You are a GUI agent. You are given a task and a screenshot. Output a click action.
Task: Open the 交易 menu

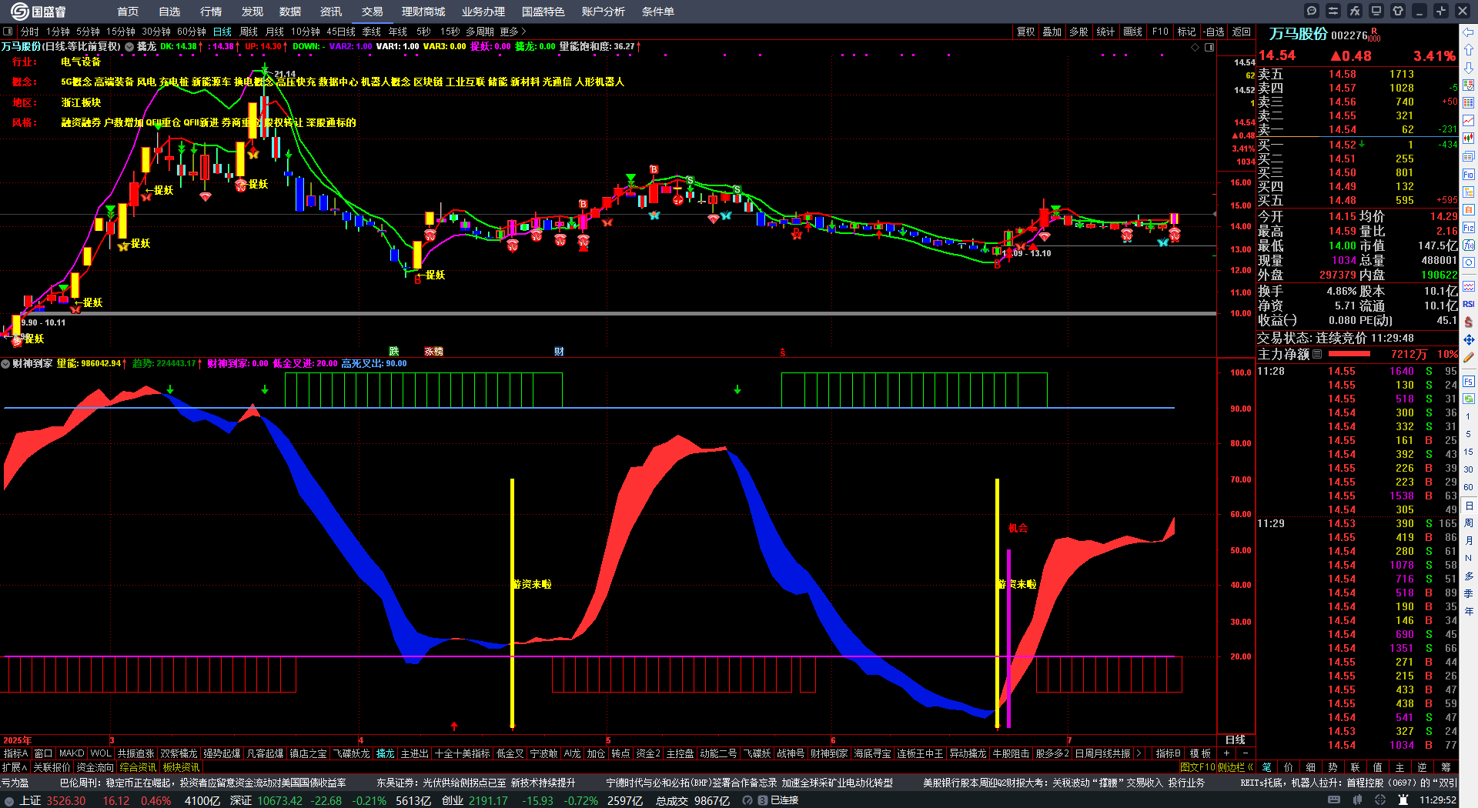[373, 12]
